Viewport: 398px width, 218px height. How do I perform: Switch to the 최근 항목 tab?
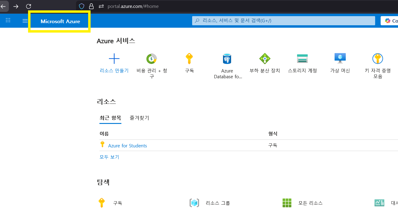[110, 118]
